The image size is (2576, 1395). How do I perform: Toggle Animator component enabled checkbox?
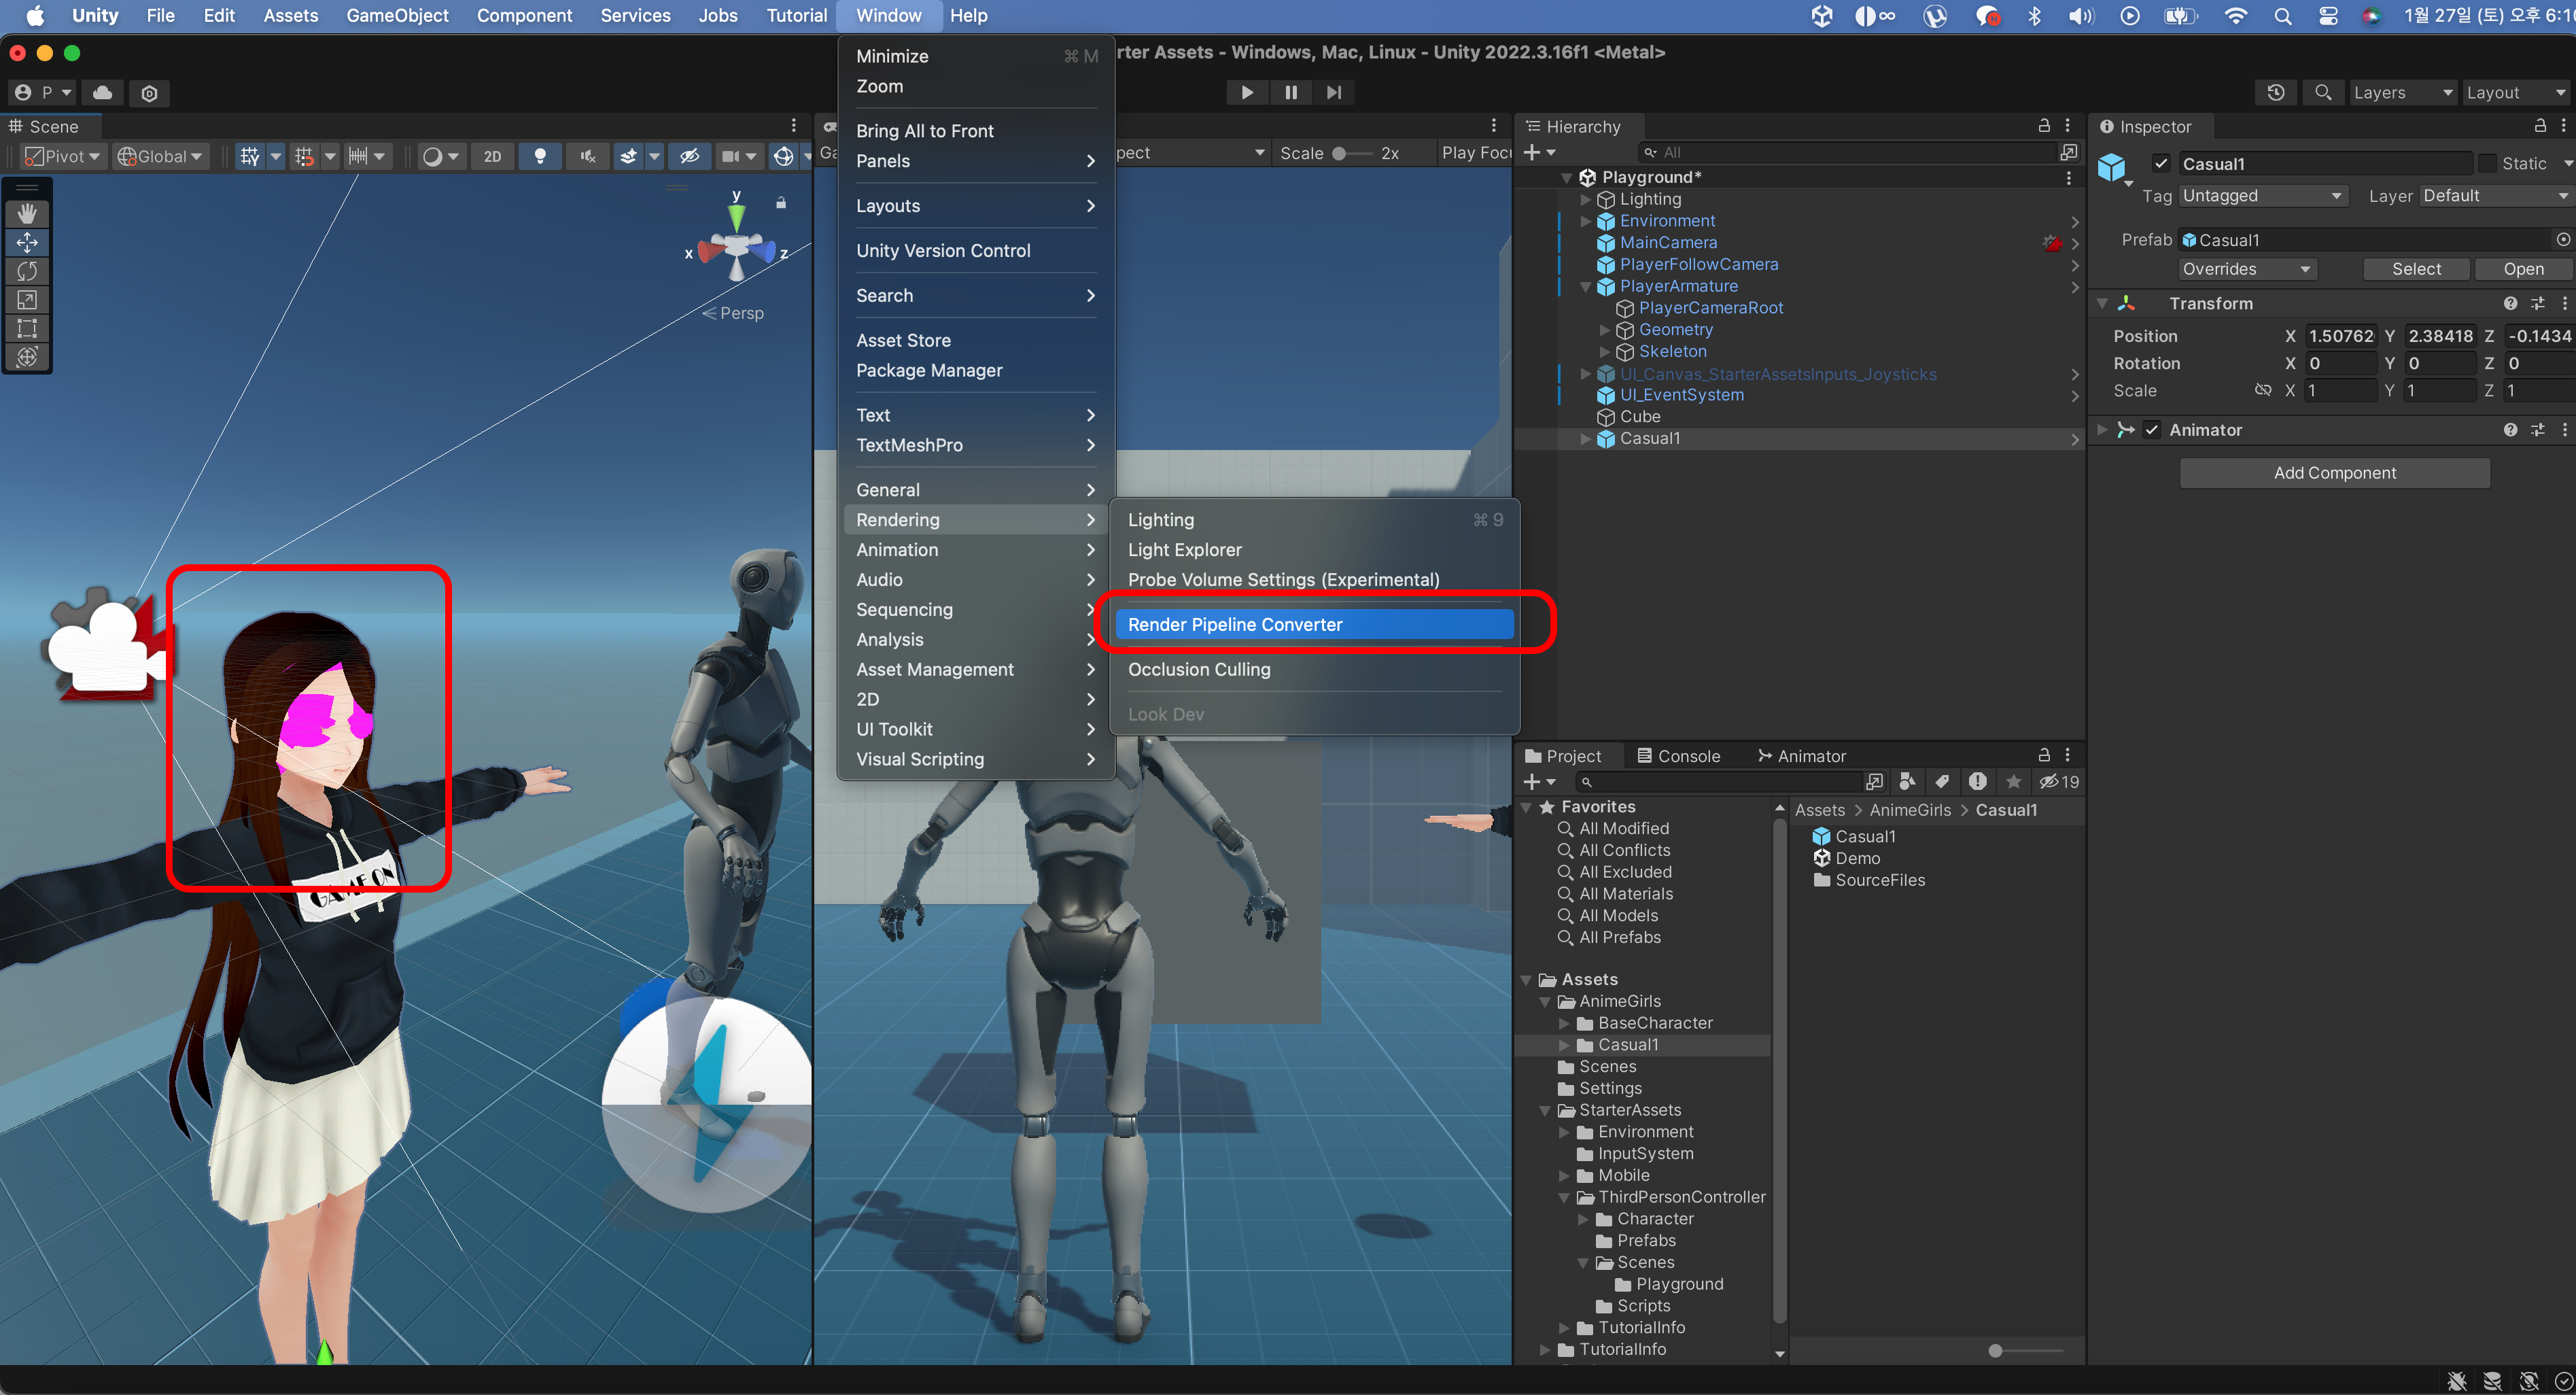pyautogui.click(x=2151, y=430)
